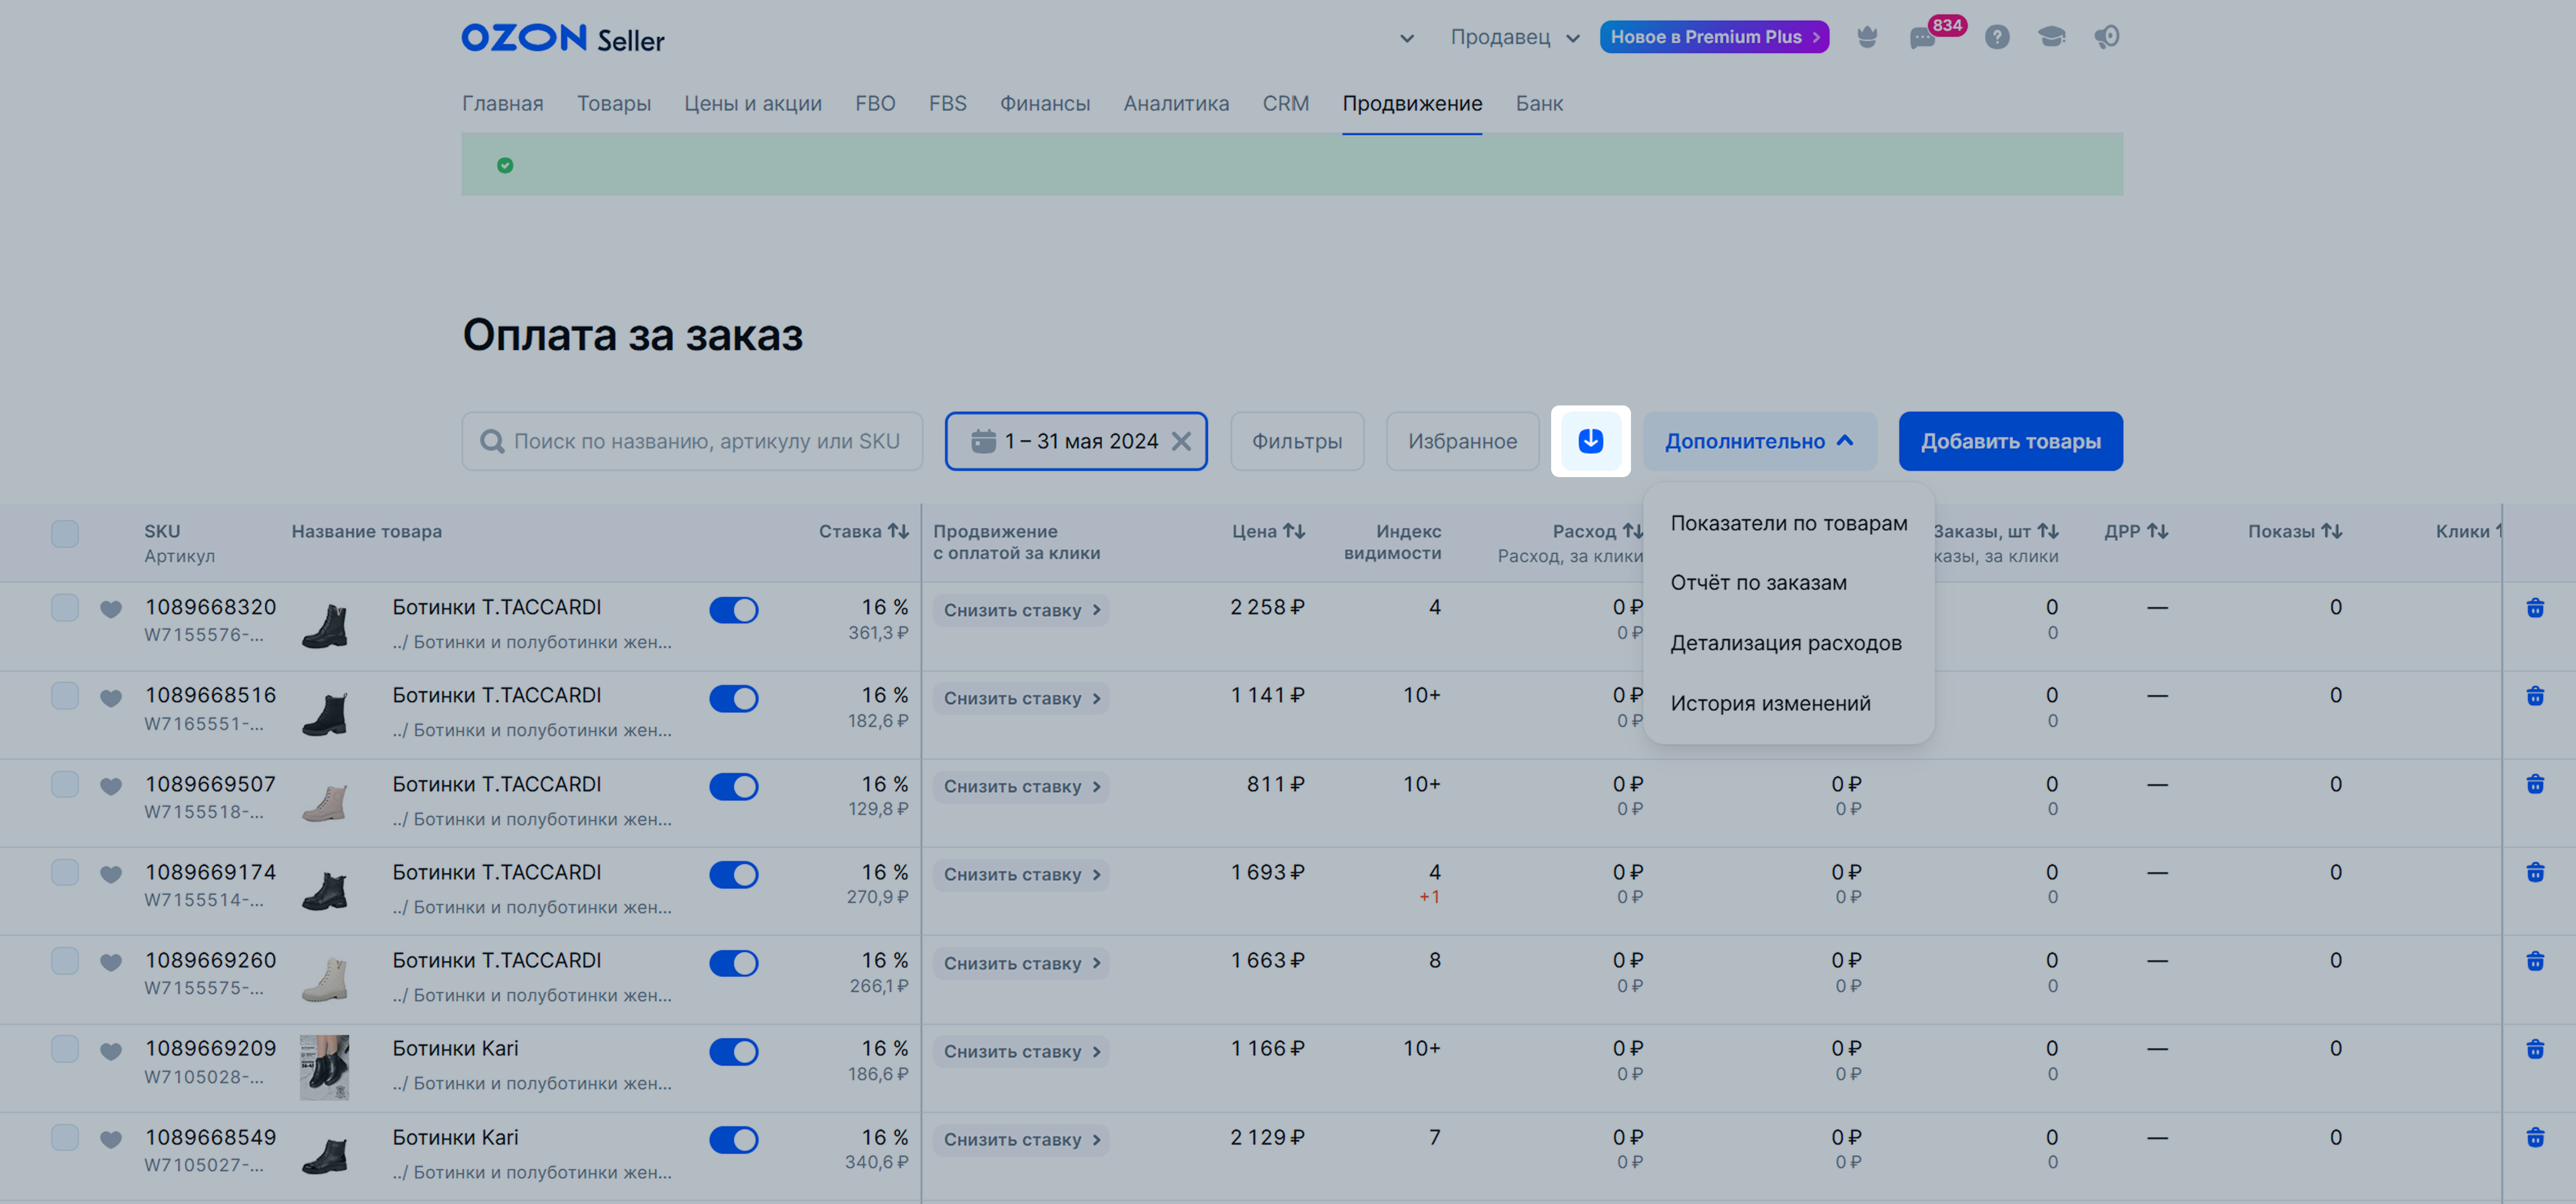Select История изменений menu item
This screenshot has width=2576, height=1204.
1788,703
